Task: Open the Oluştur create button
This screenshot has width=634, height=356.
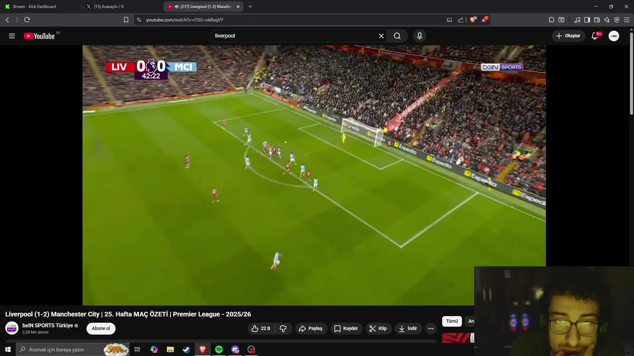Action: 568,36
